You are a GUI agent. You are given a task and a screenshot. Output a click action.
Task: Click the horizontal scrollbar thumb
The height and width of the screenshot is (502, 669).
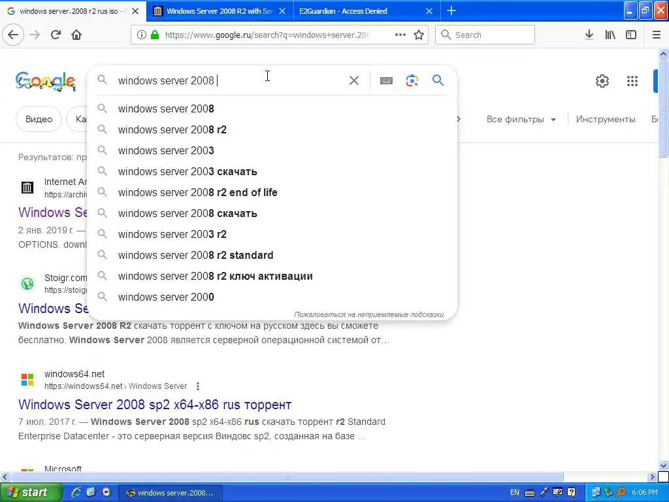click(287, 477)
